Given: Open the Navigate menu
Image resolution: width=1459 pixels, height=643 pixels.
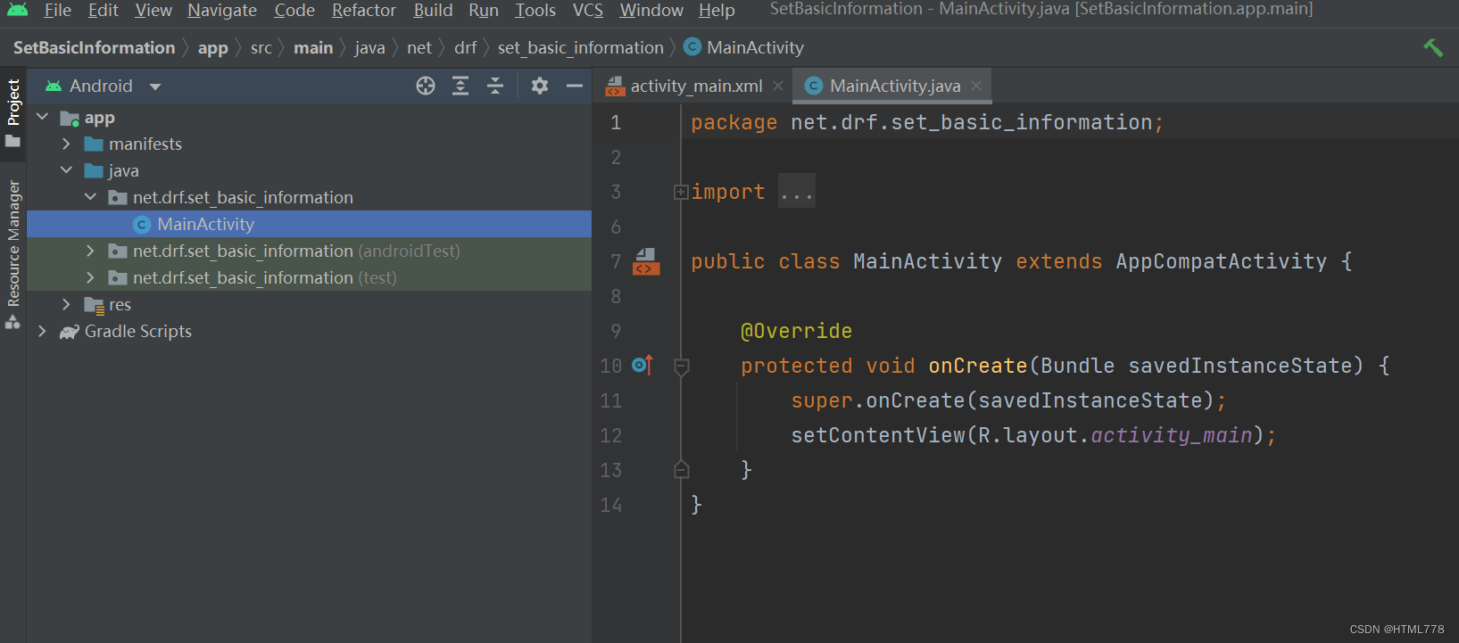Looking at the screenshot, I should pos(222,10).
